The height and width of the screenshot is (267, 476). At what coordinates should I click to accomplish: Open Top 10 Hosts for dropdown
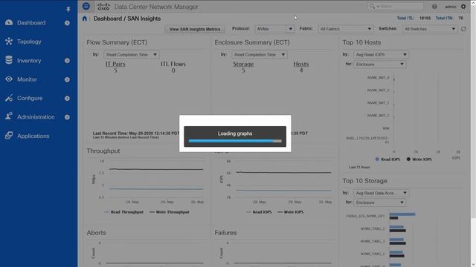point(380,65)
